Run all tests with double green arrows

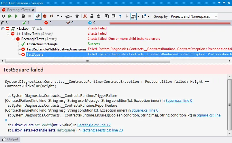point(10,16)
